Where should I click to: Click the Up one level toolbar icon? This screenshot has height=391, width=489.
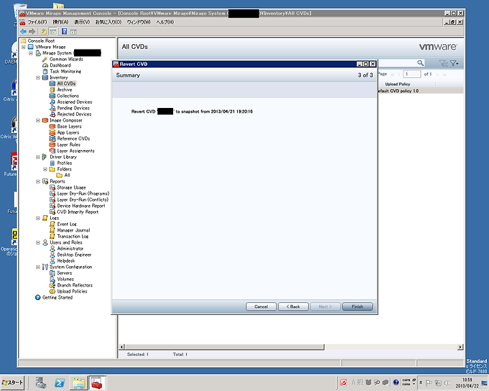click(44, 31)
